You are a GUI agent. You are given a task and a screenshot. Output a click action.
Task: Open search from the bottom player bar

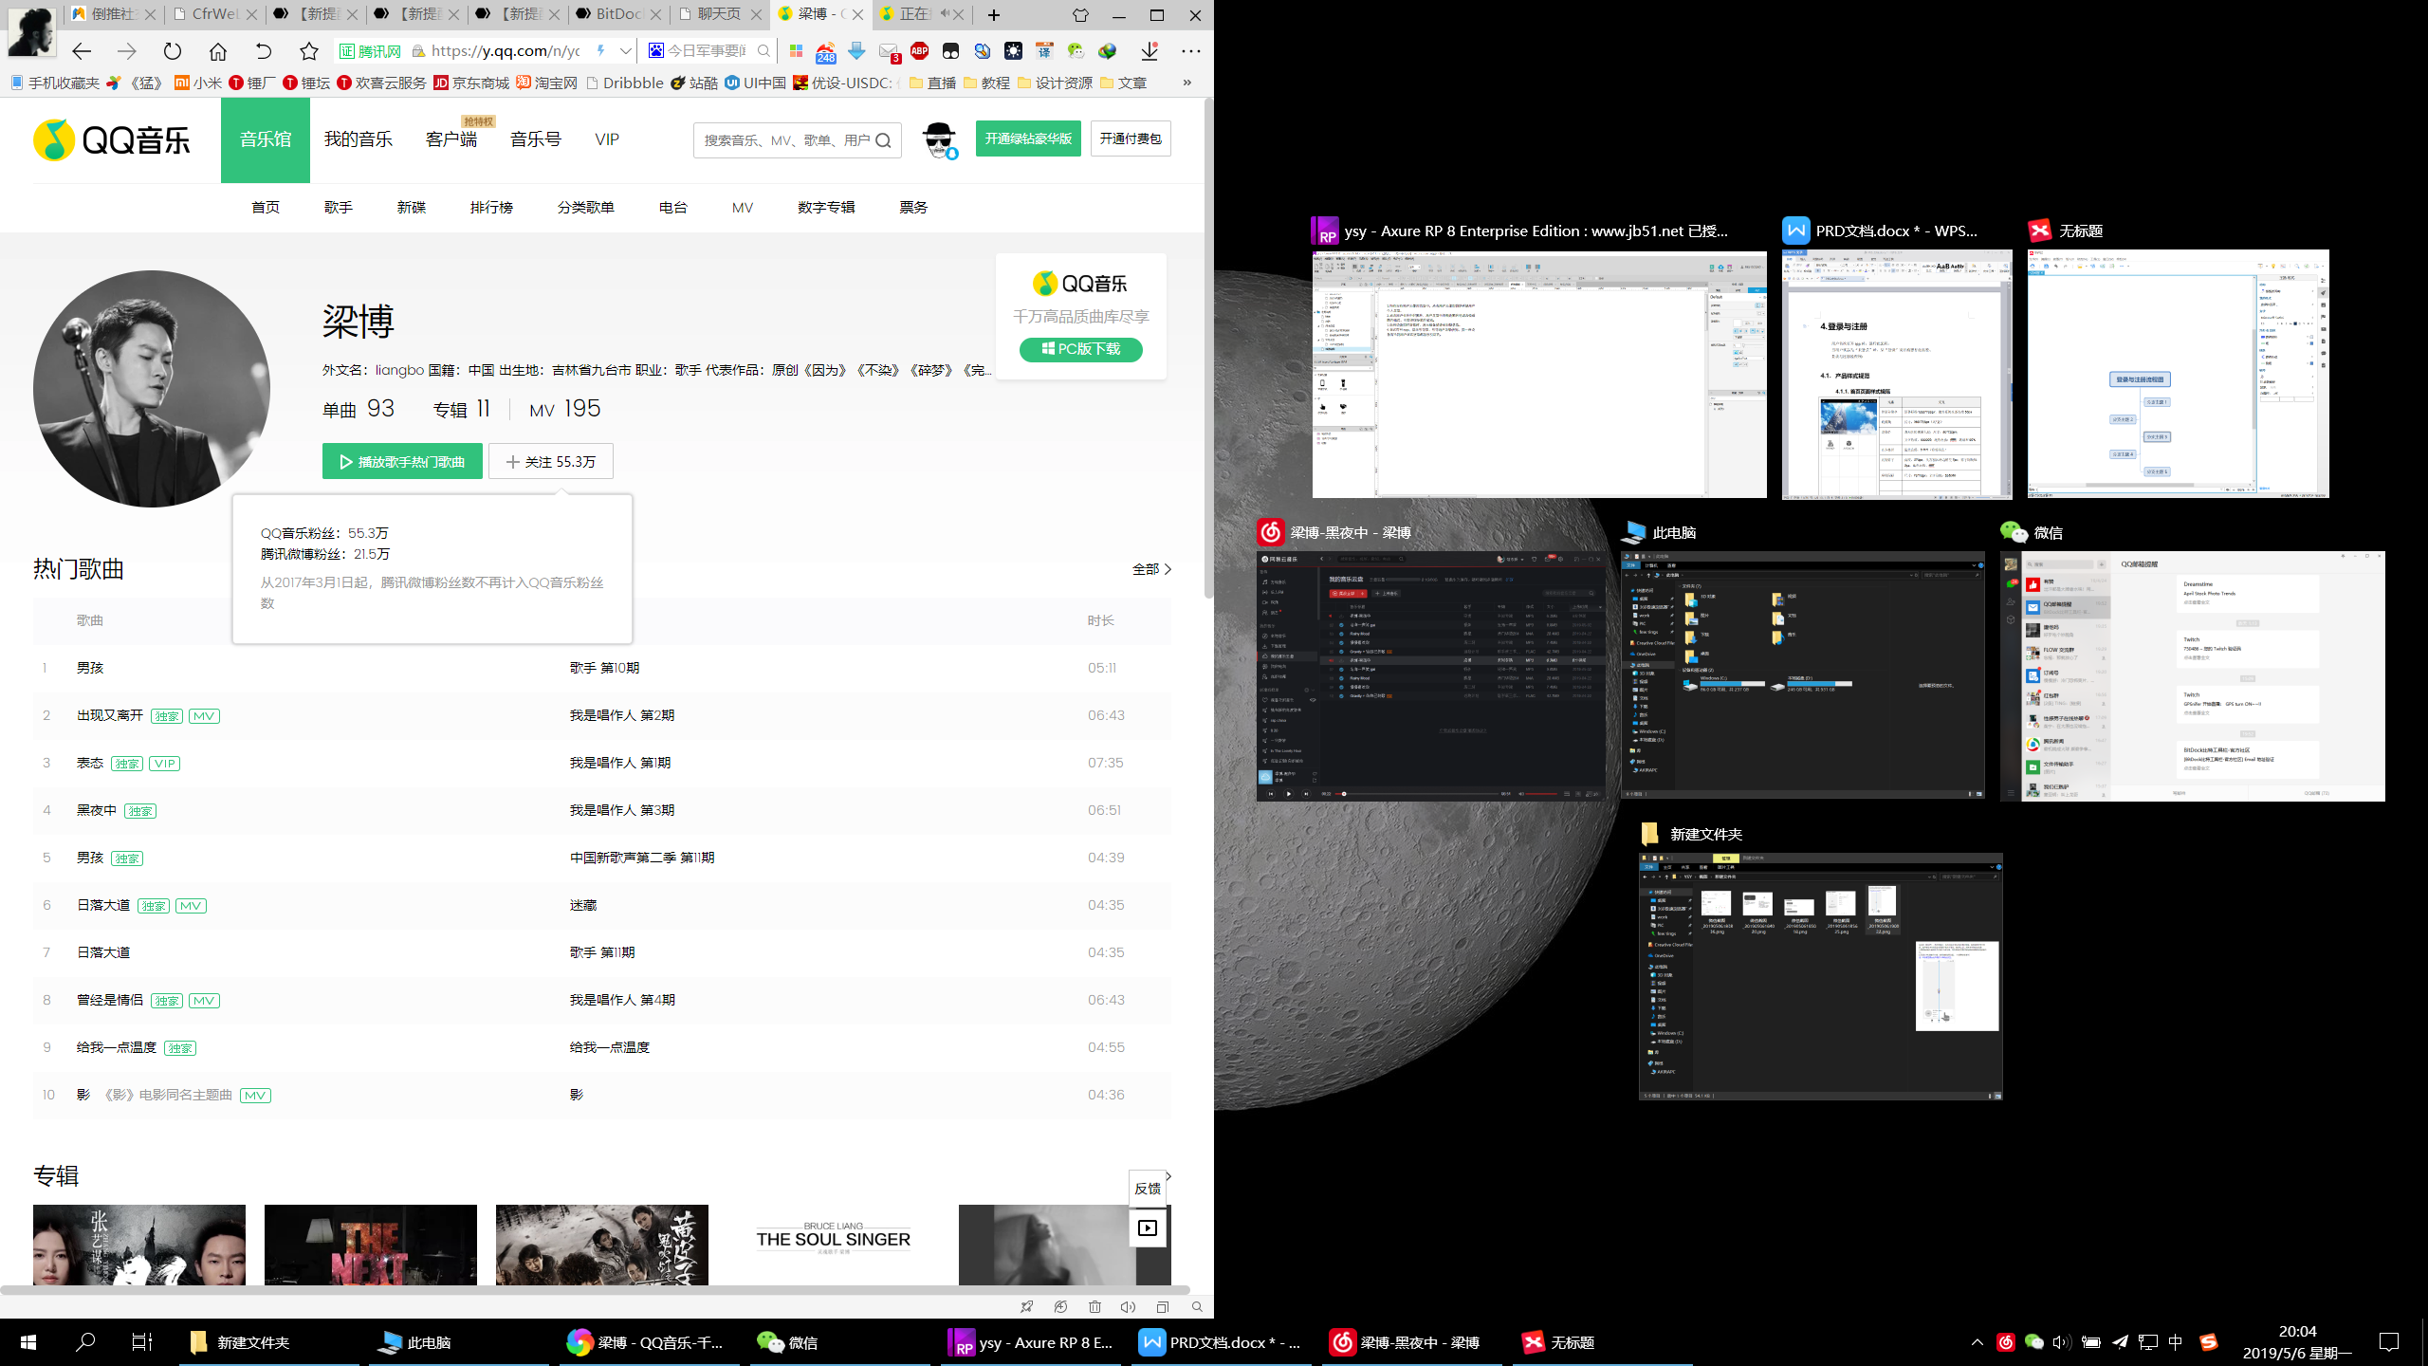(x=1197, y=1307)
